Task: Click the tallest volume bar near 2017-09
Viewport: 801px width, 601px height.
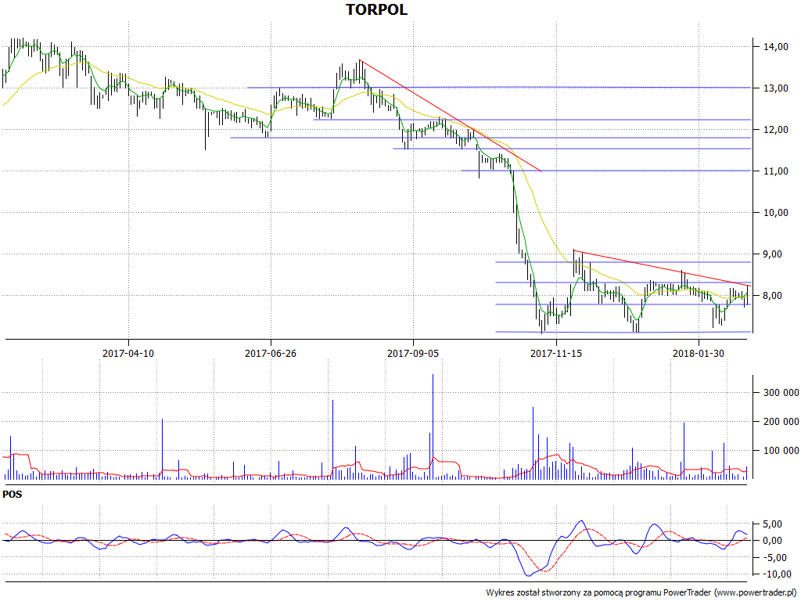Action: pyautogui.click(x=433, y=426)
